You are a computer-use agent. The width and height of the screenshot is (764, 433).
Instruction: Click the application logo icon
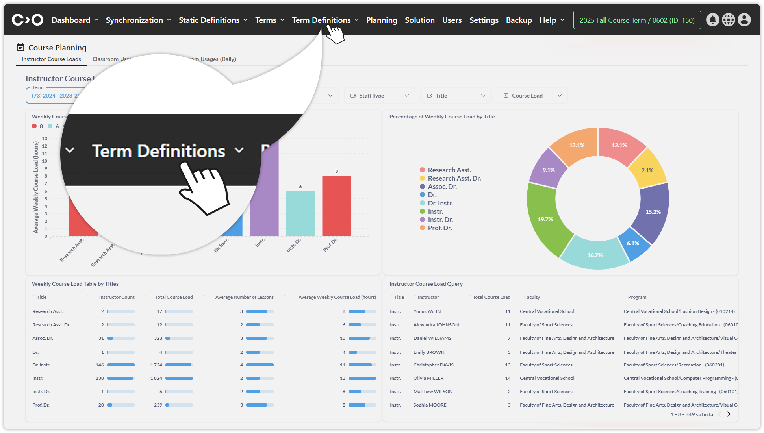27,20
